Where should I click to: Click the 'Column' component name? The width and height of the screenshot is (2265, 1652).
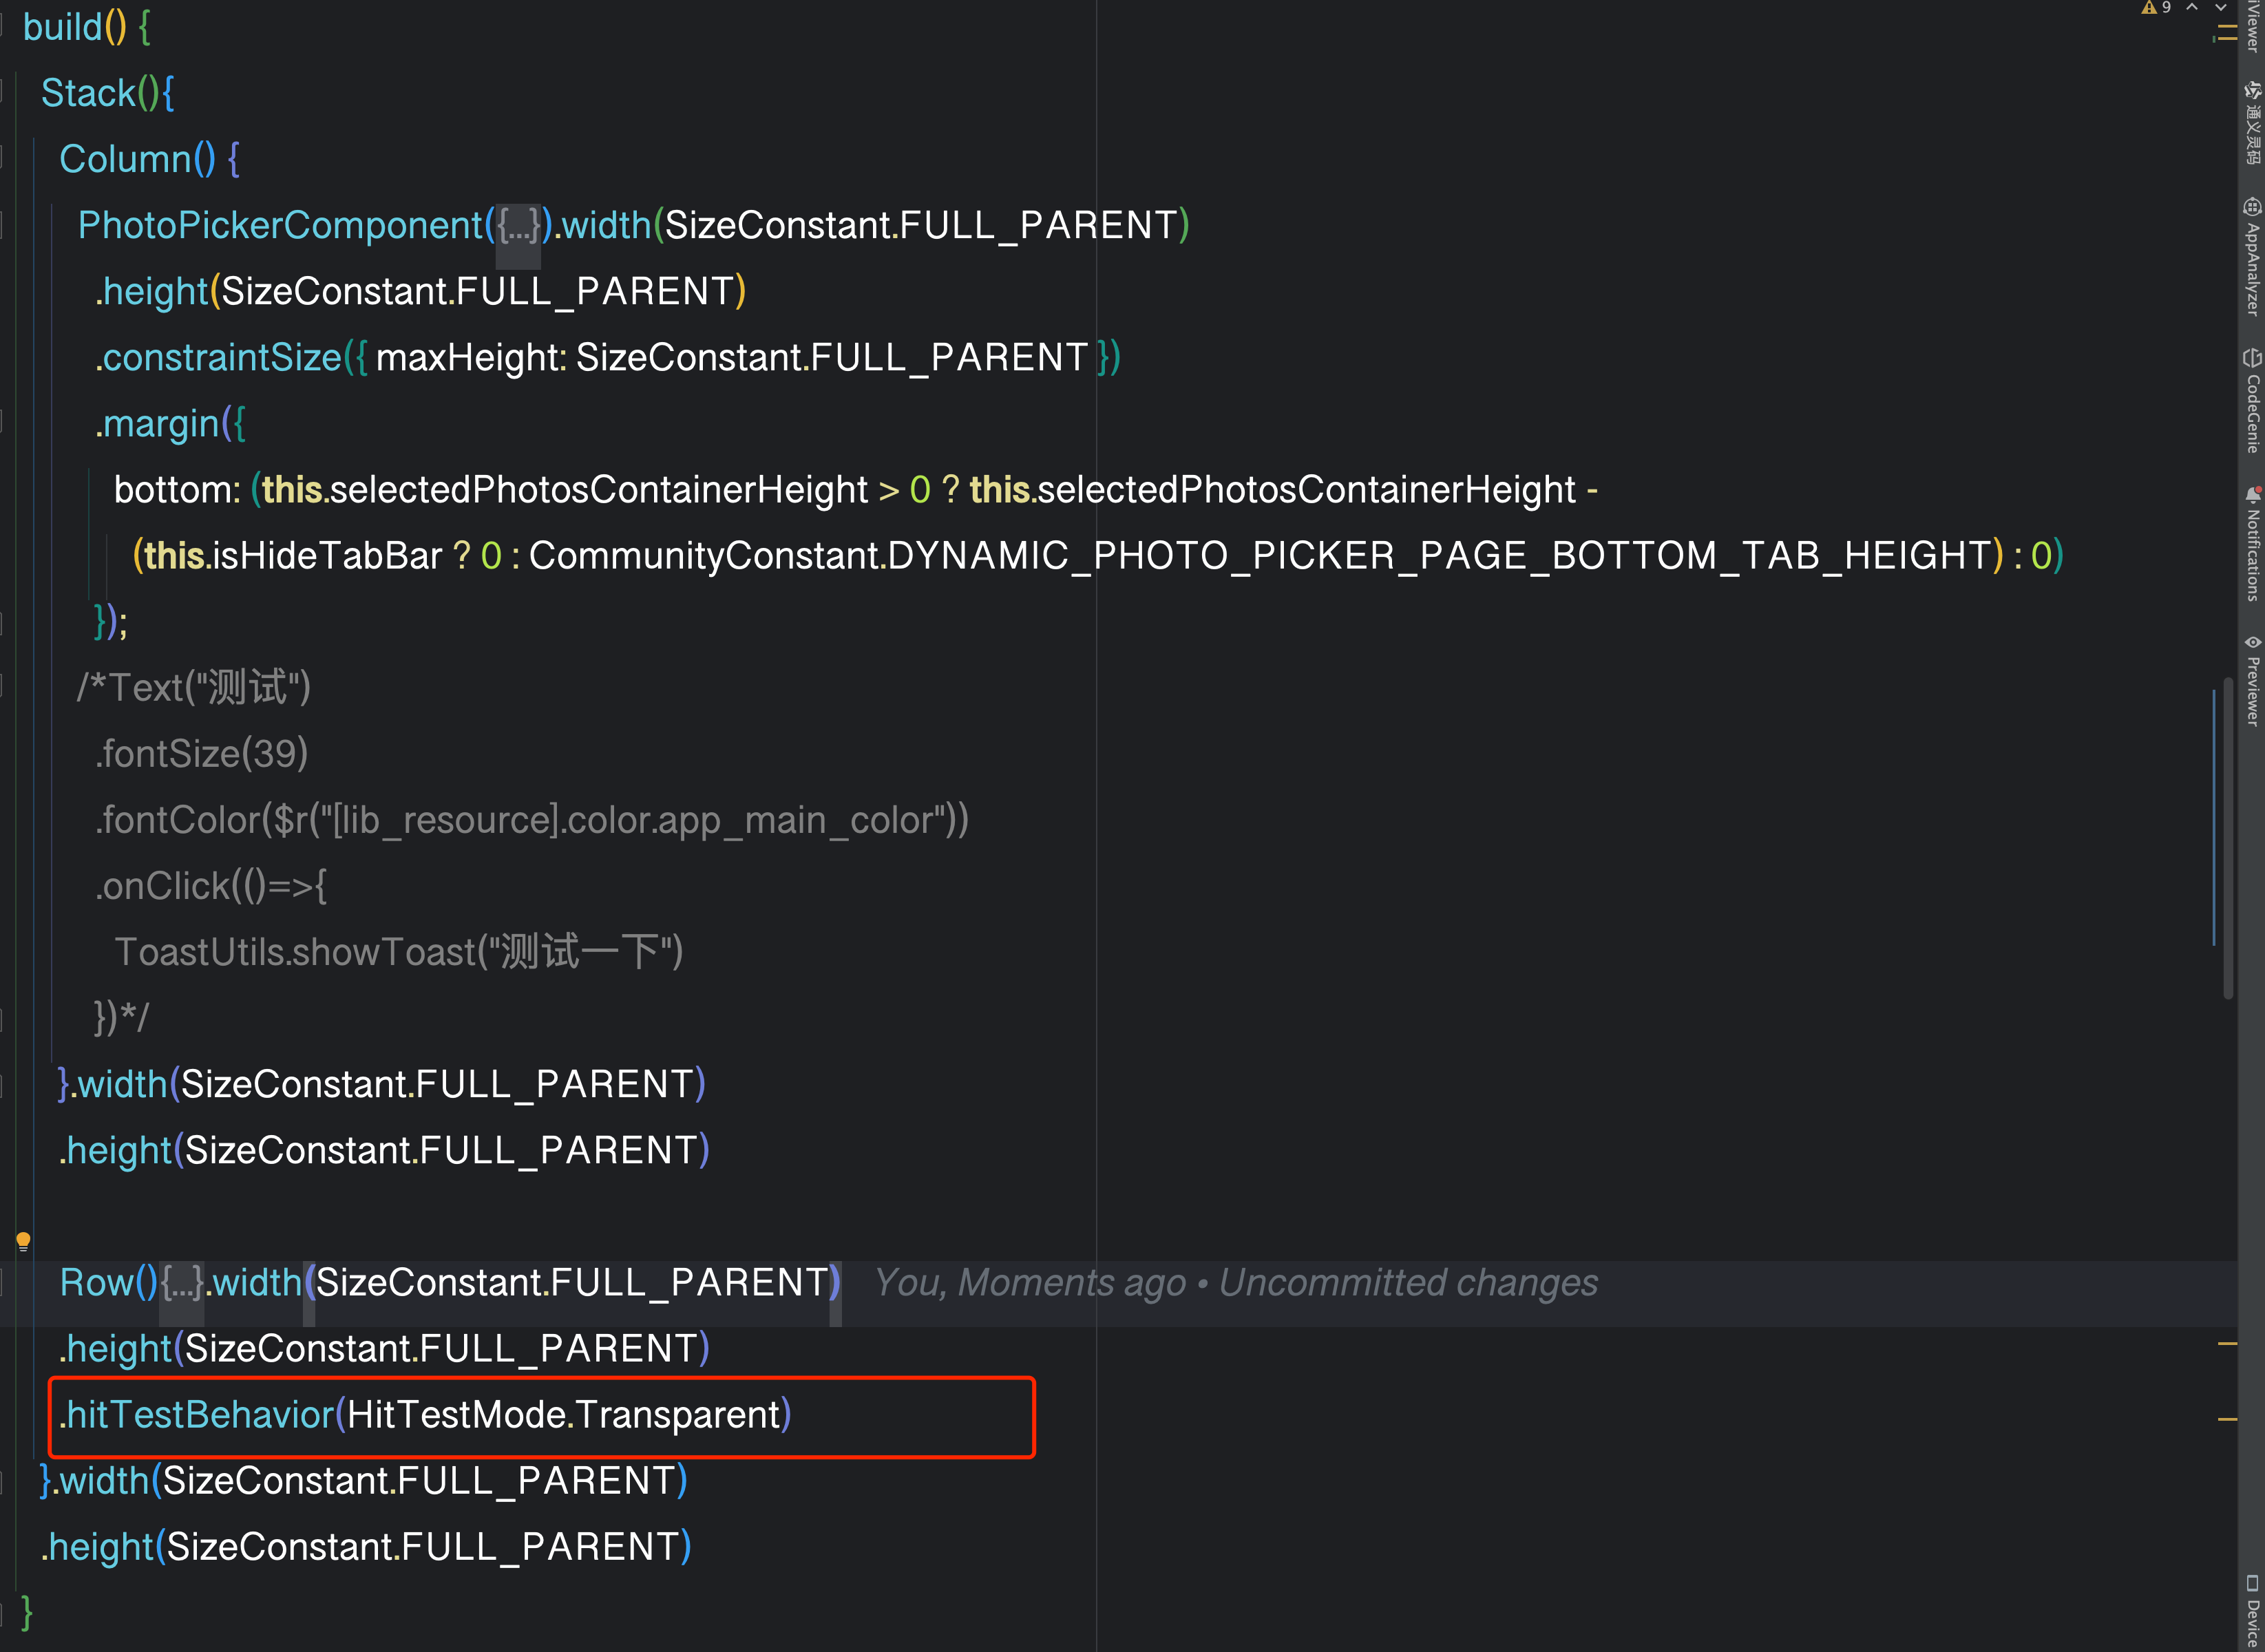pos(125,159)
